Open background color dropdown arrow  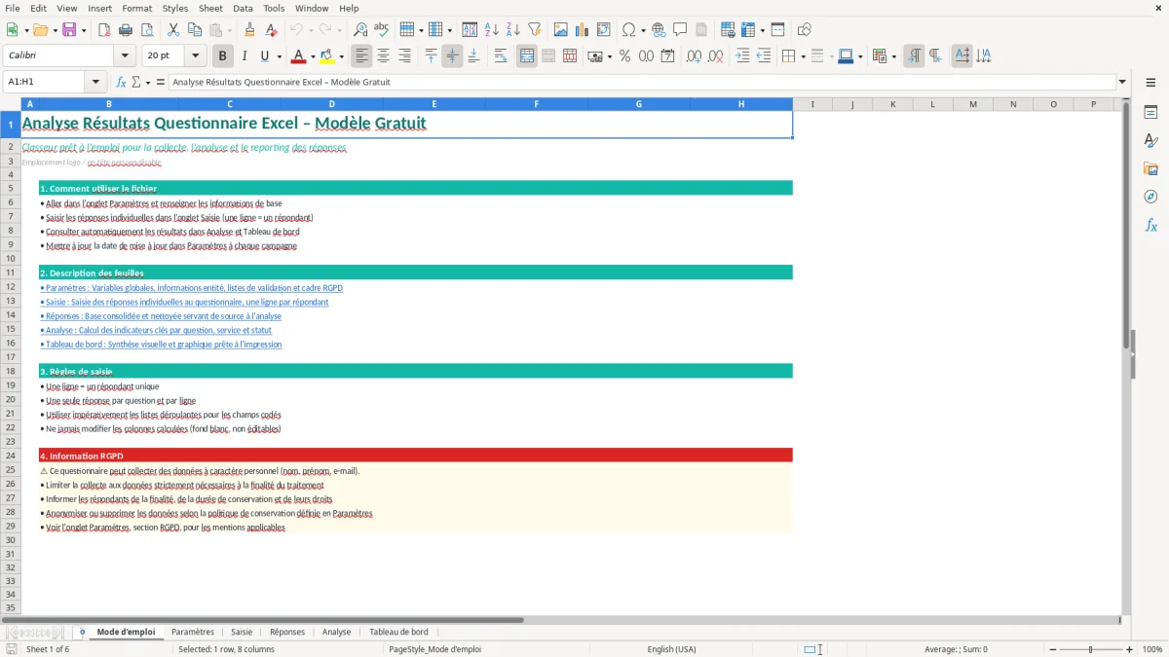pyautogui.click(x=342, y=56)
